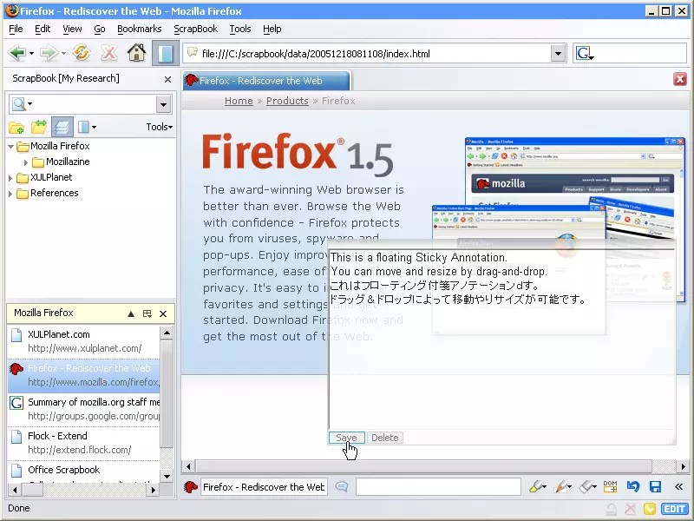Image resolution: width=694 pixels, height=521 pixels.
Task: Toggle the multiple layers view button
Action: point(62,127)
